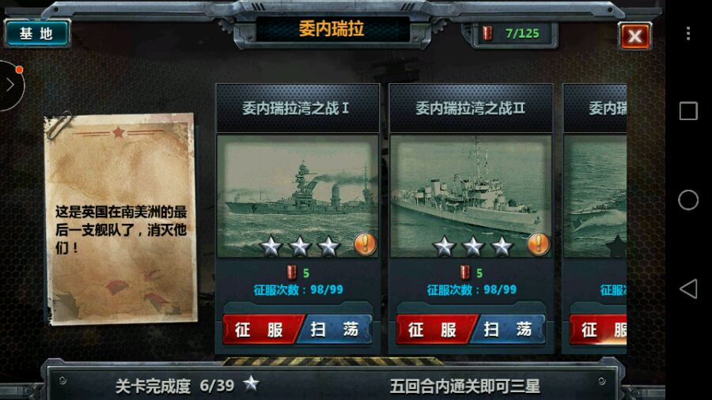The height and width of the screenshot is (400, 712).
Task: Conquer 委内瑞拉湾之战 I with 征服 button
Action: (x=261, y=330)
